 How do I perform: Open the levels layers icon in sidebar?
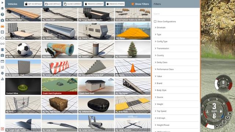(2, 8)
